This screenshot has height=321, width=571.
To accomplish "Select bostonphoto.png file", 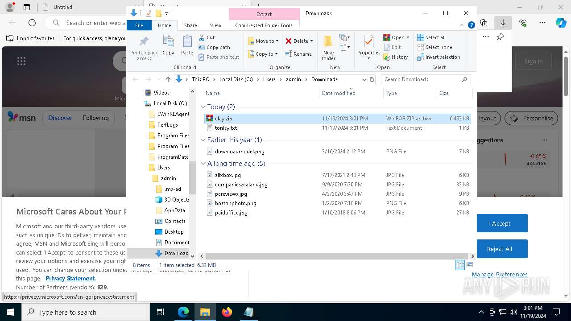I will [x=337, y=203].
